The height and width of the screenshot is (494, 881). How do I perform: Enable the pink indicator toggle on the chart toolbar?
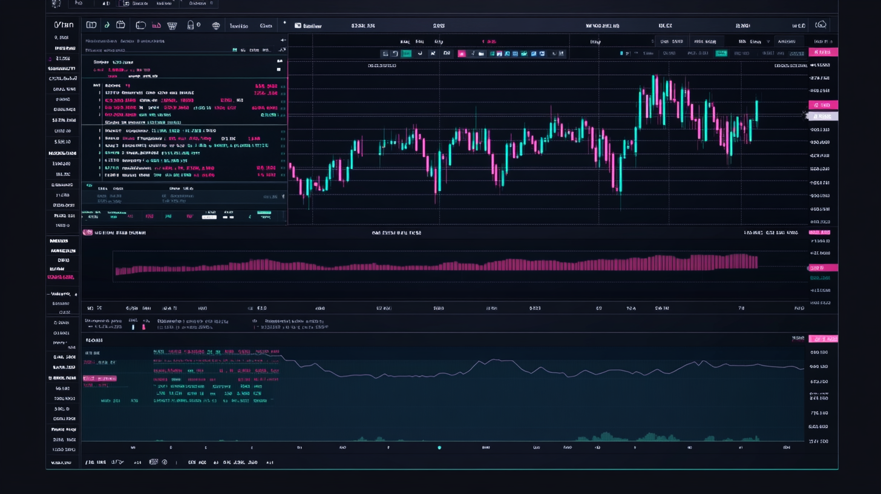point(462,53)
